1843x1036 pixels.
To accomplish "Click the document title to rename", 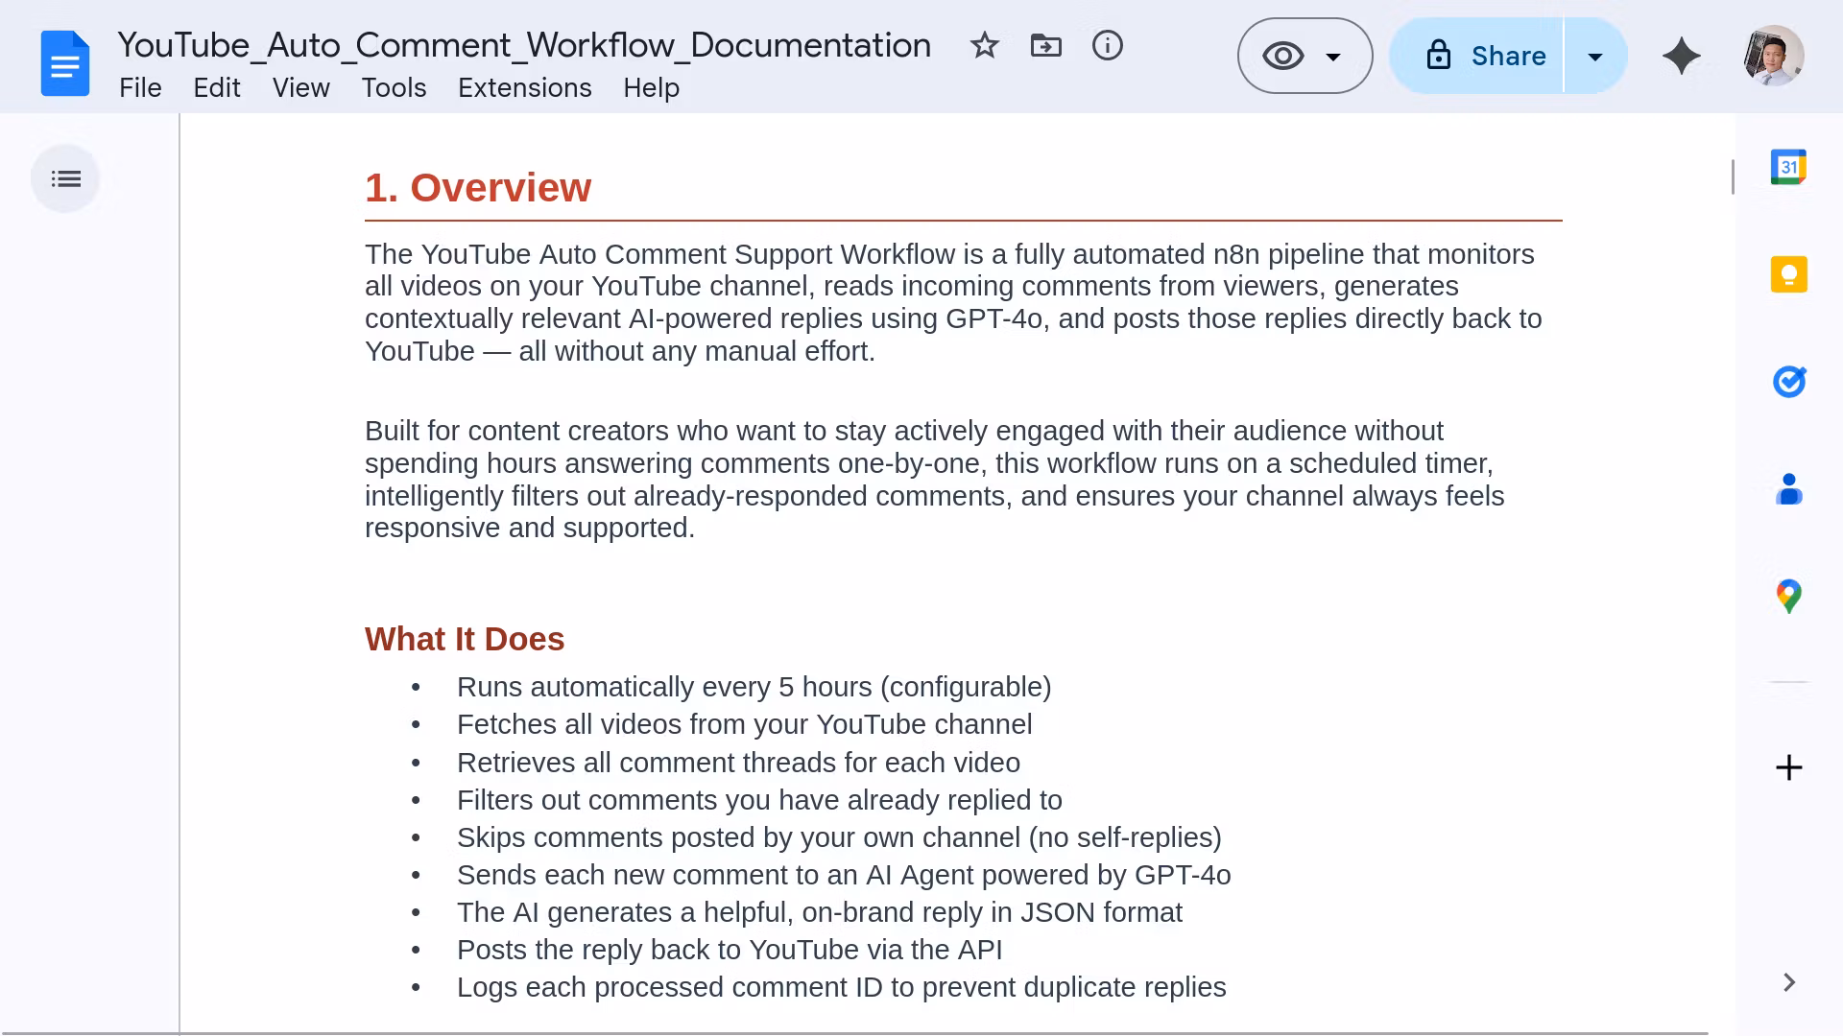I will coord(524,45).
